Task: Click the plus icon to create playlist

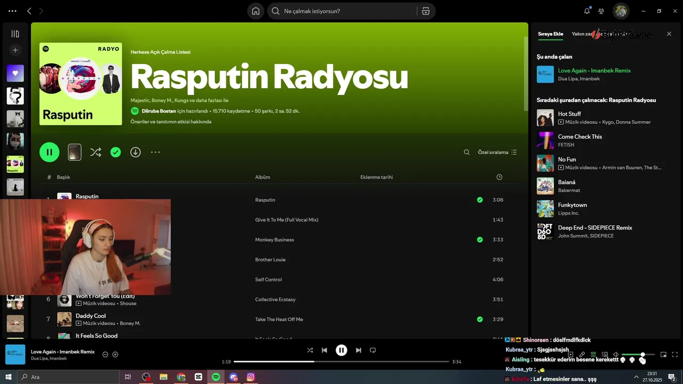Action: [x=15, y=50]
